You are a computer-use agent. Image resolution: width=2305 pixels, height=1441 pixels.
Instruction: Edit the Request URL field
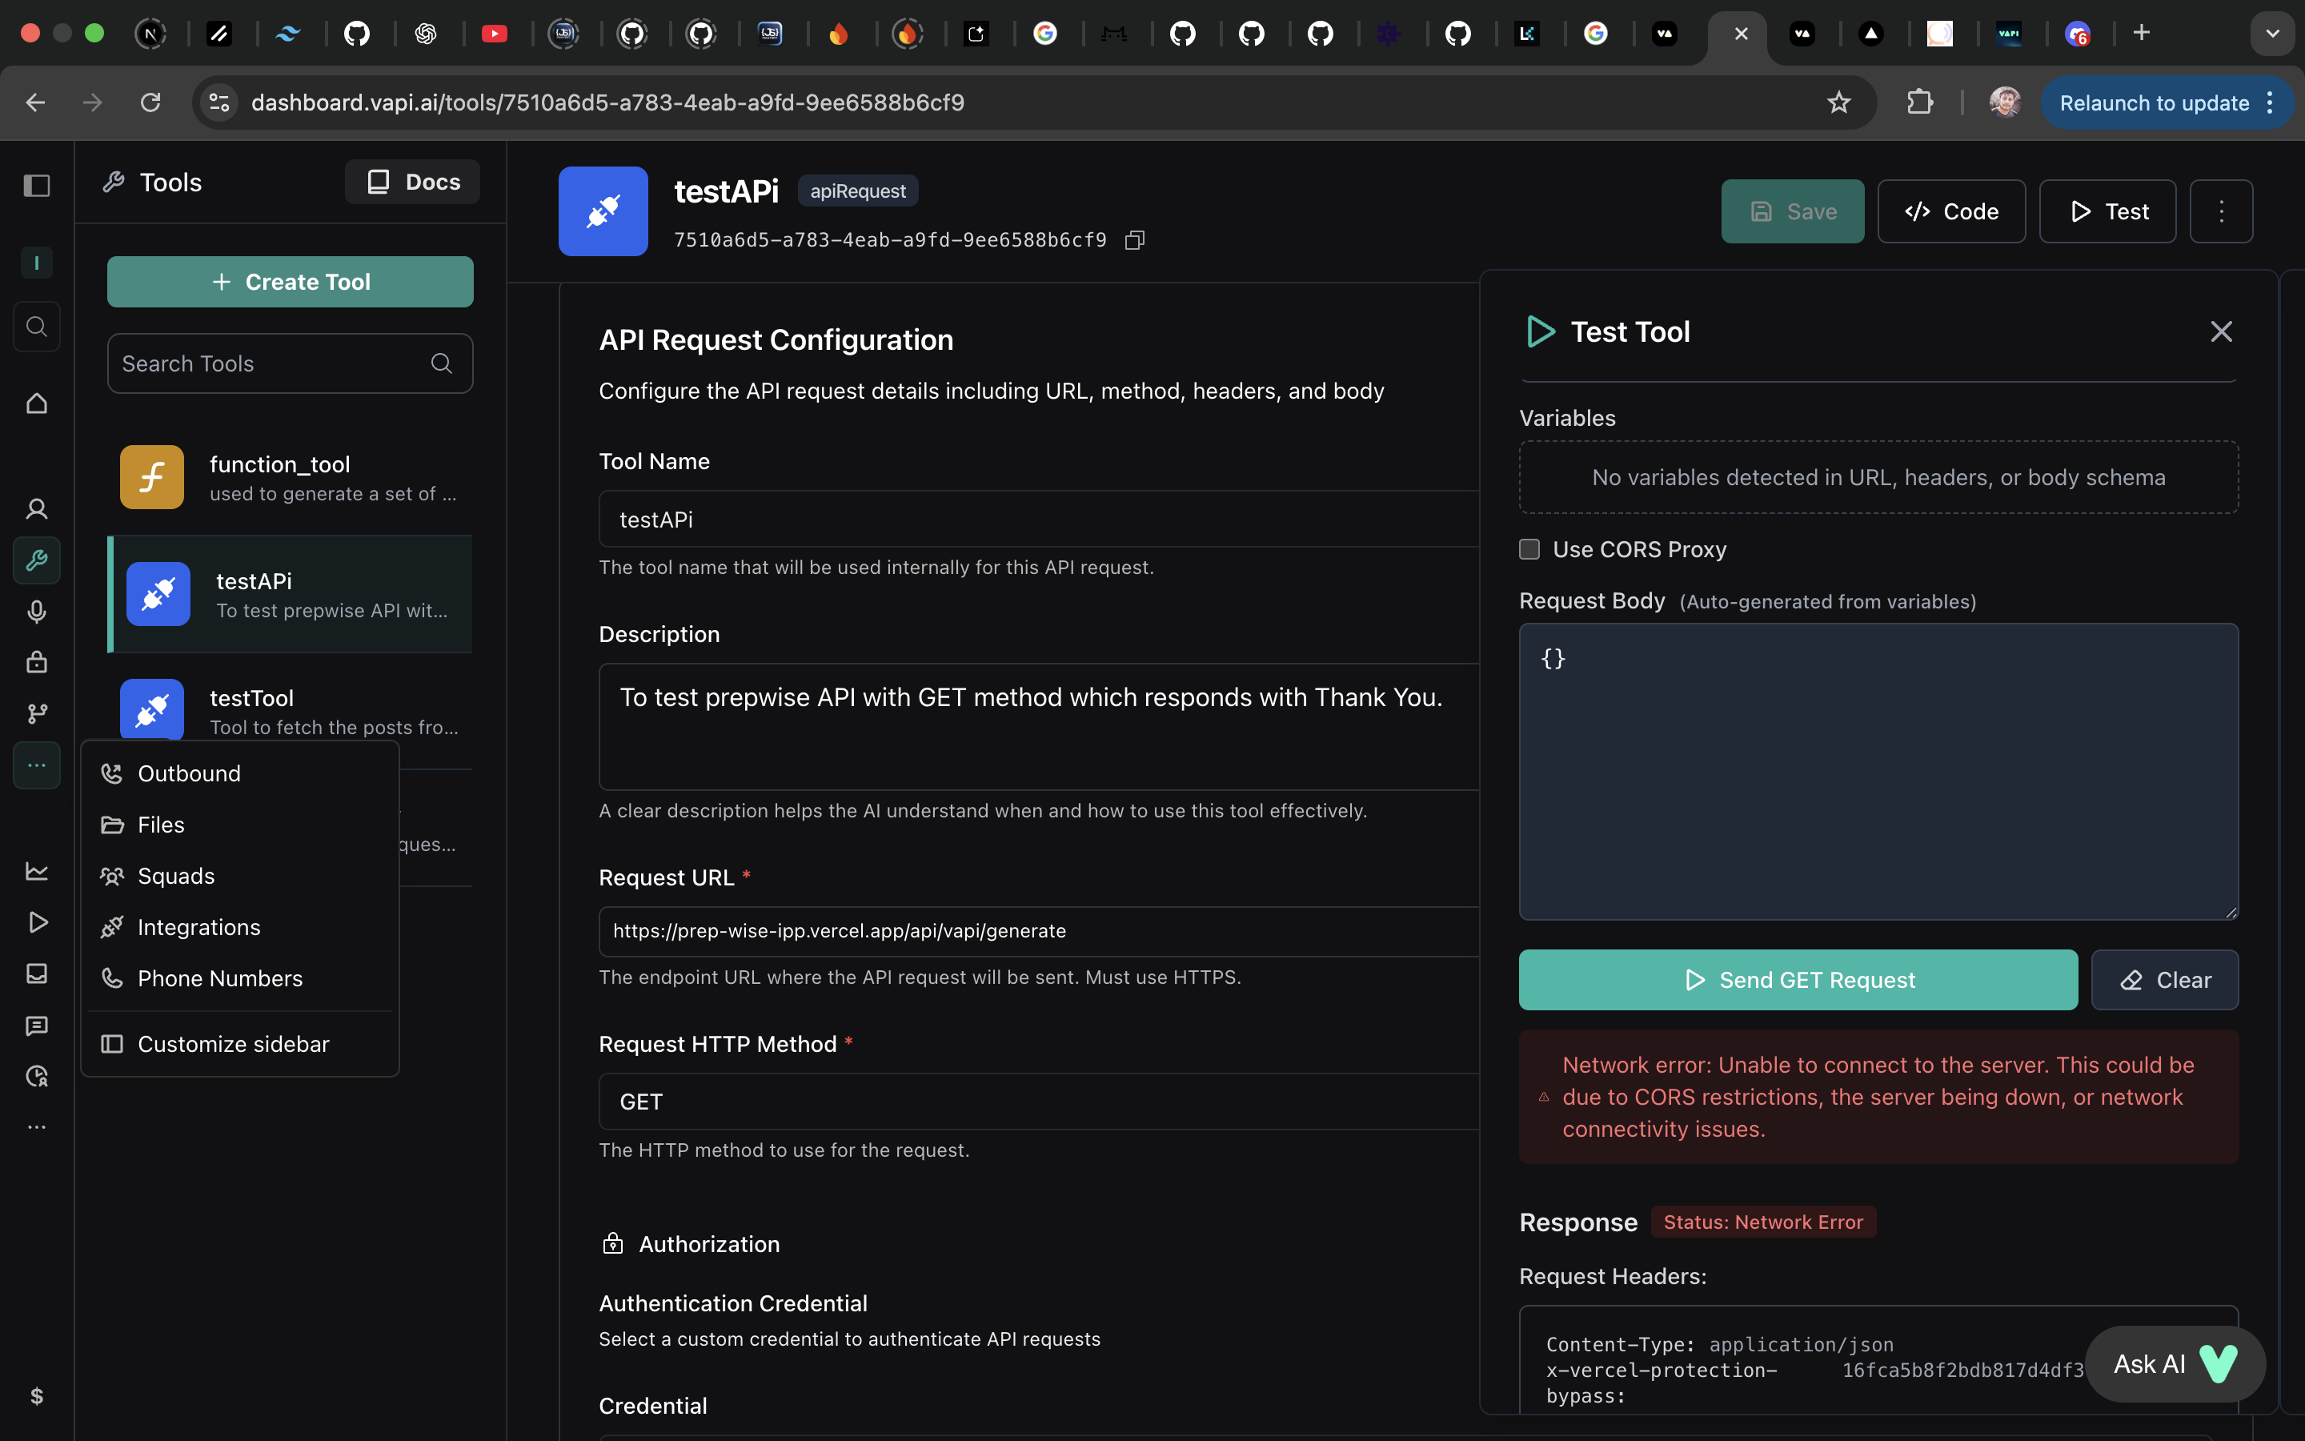click(1038, 931)
